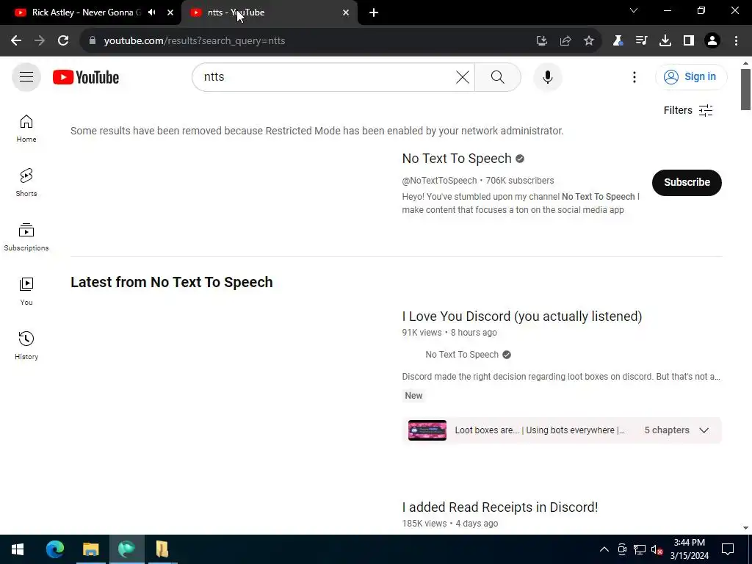This screenshot has height=564, width=752.
Task: Open a new browser tab
Action: [374, 12]
